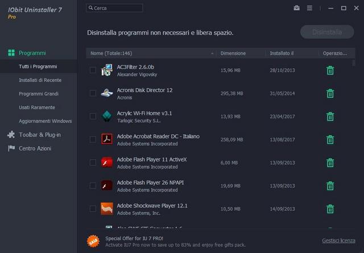Image resolution: width=364 pixels, height=253 pixels.
Task: Select the Adobe Shockwave Player 12.1 row name
Action: point(152,206)
